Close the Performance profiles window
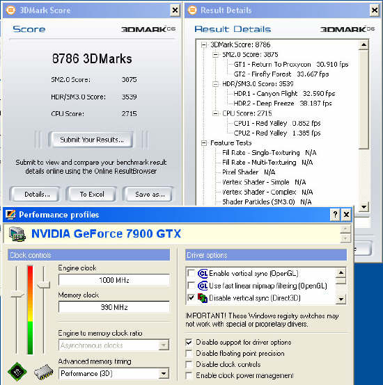Image resolution: width=383 pixels, height=385 pixels. pyautogui.click(x=346, y=215)
